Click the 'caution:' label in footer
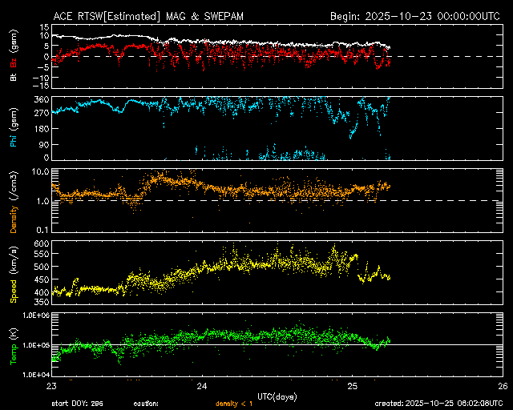513x410 pixels. click(x=146, y=404)
